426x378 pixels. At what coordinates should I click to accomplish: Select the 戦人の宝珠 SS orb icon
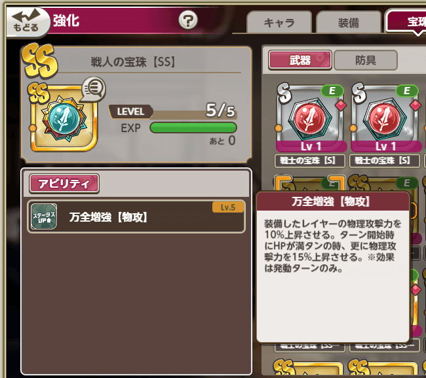pyautogui.click(x=64, y=118)
